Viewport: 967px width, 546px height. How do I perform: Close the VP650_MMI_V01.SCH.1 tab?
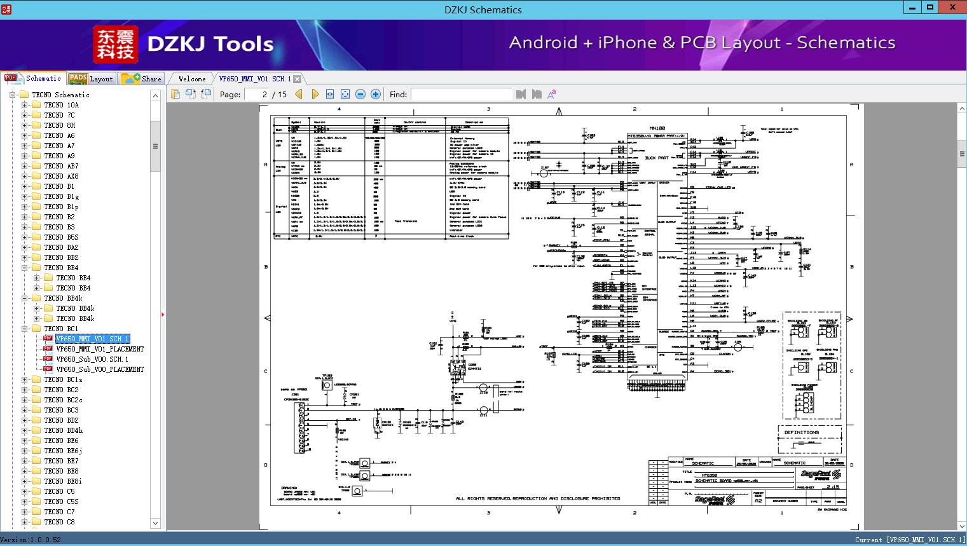297,79
